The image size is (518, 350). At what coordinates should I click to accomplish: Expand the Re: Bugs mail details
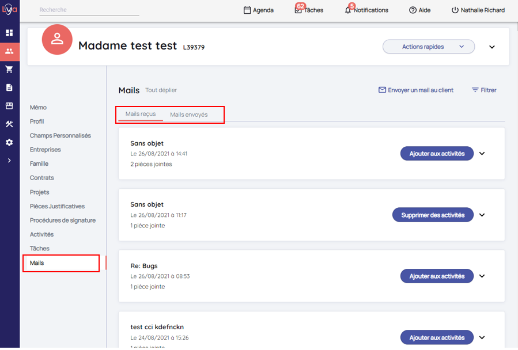[x=482, y=276]
